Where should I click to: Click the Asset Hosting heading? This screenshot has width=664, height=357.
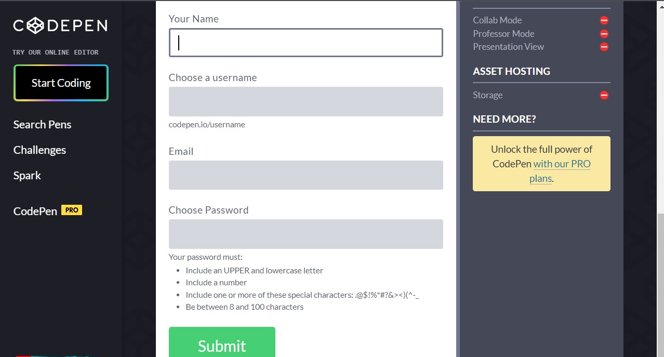[x=511, y=71]
